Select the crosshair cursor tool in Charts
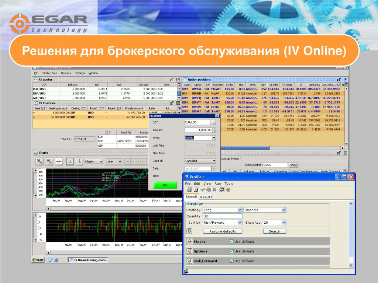Image resolution: width=378 pixels, height=283 pixels. click(59, 161)
